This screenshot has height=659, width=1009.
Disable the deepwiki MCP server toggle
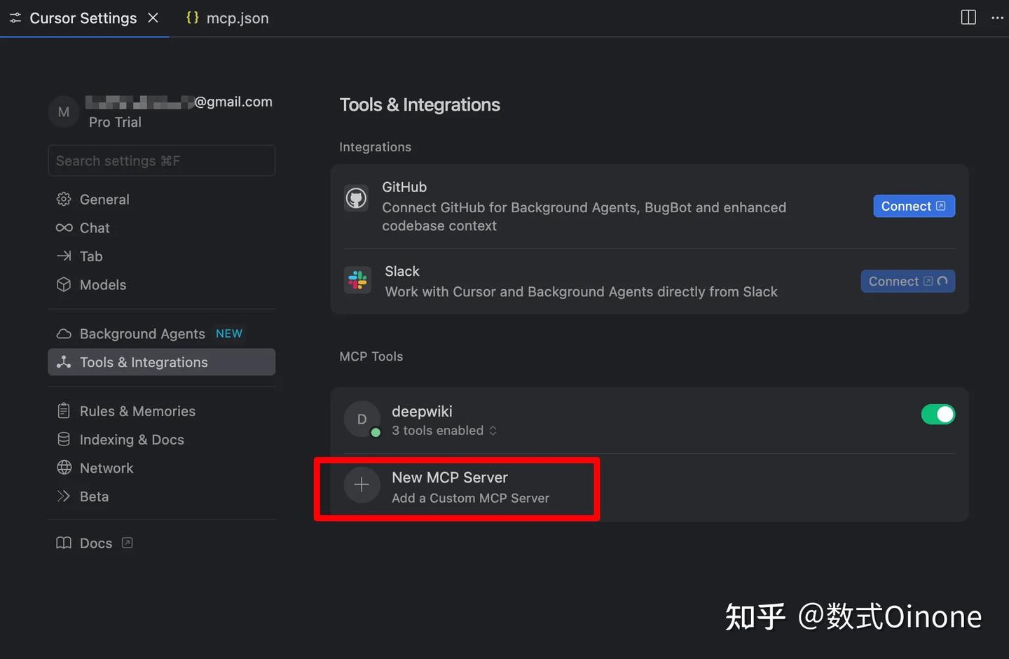point(938,415)
